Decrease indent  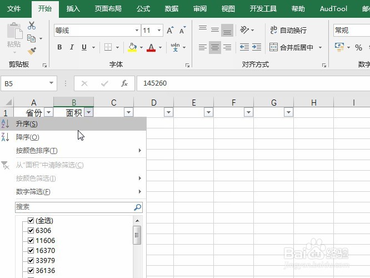(244, 47)
